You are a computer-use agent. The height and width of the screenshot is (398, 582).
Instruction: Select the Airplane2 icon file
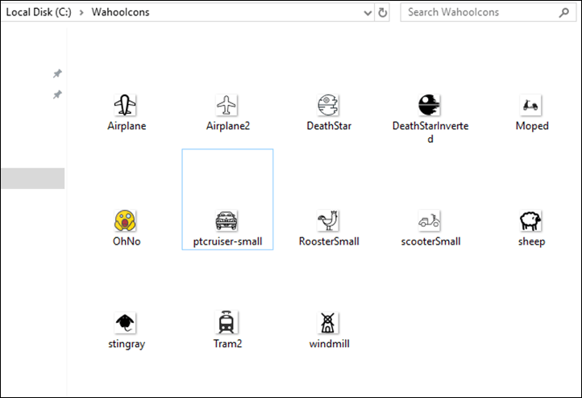[227, 105]
